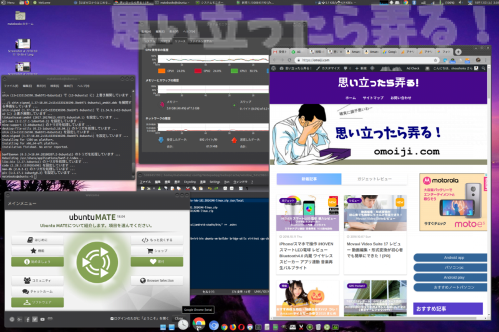Select the 新着記事 tab on the webpage
The height and width of the screenshot is (332, 499).
coord(309,179)
